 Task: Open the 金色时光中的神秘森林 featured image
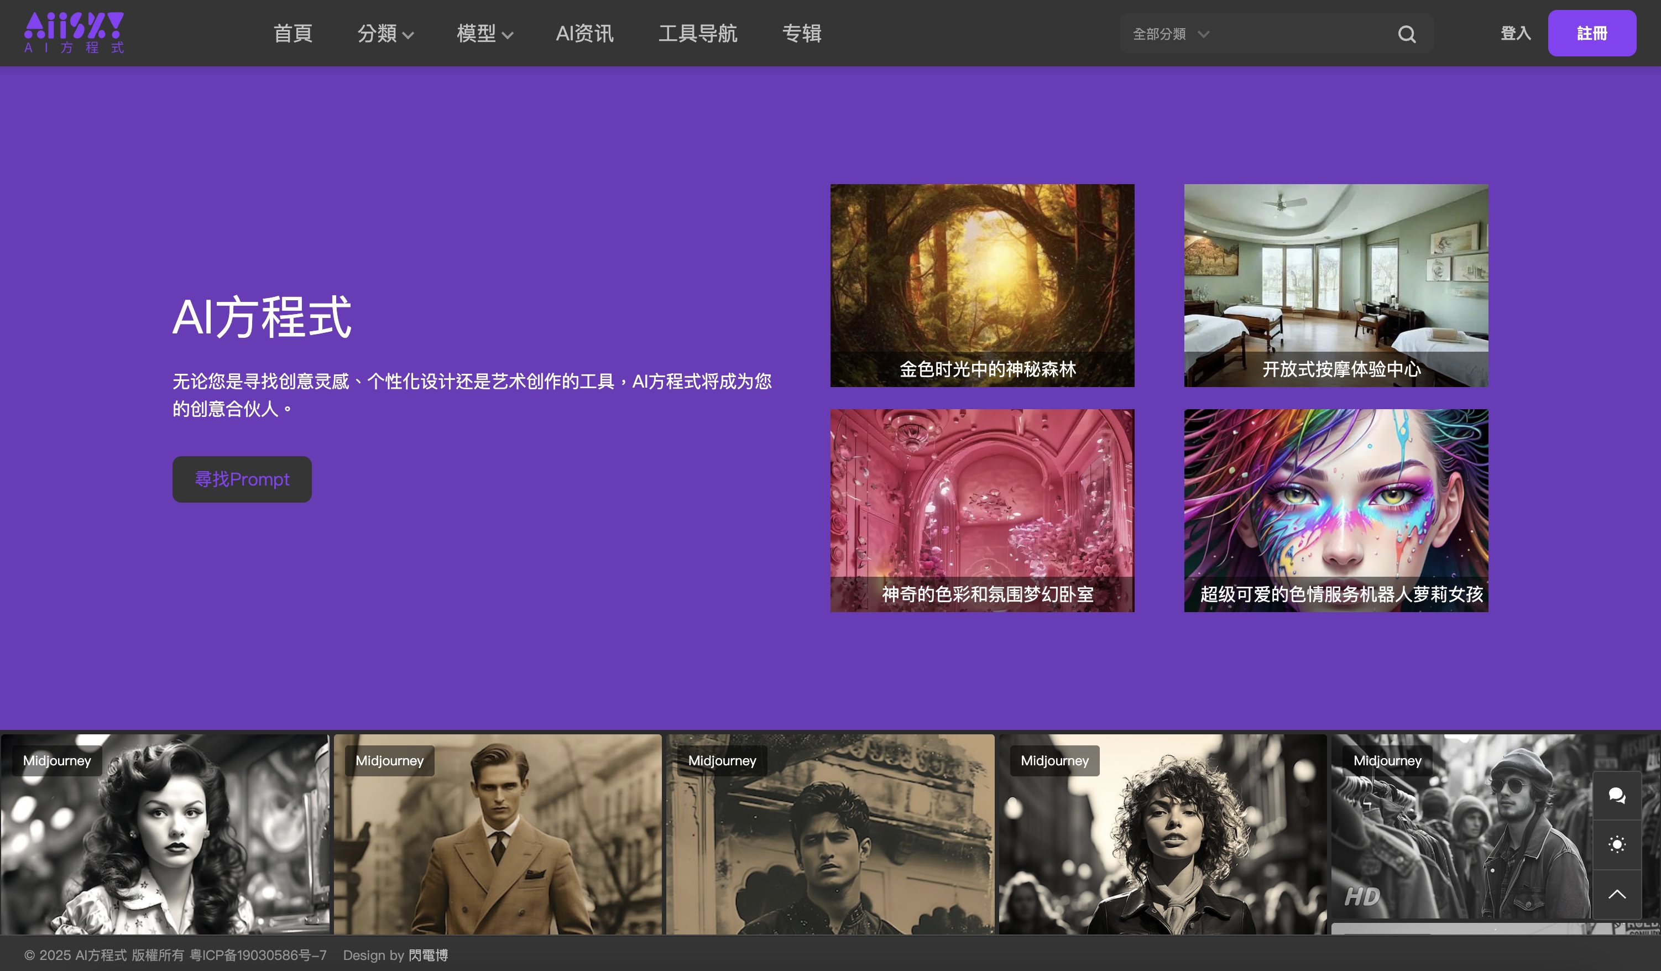(981, 285)
